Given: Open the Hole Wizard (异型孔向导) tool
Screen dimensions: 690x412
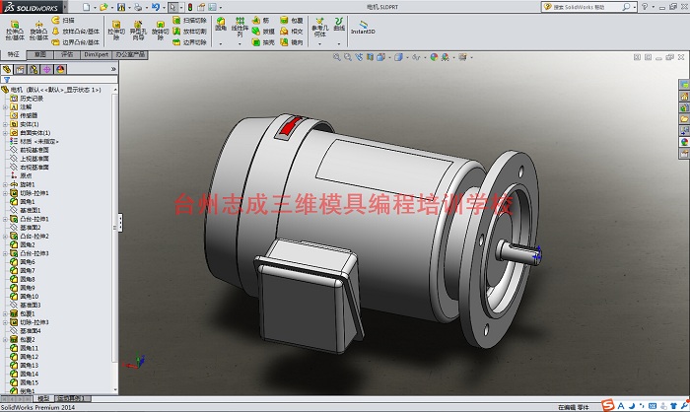Looking at the screenshot, I should coord(138,30).
